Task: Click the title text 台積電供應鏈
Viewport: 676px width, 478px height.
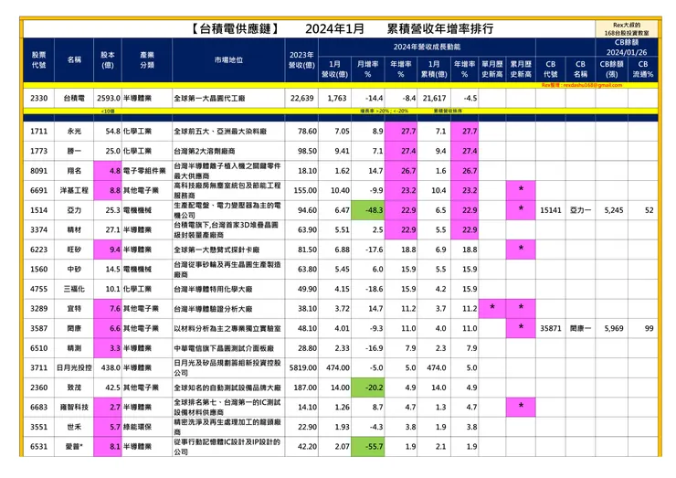Action: tap(235, 29)
